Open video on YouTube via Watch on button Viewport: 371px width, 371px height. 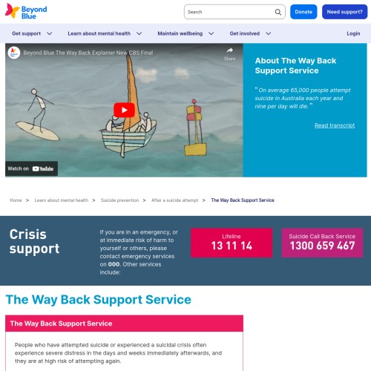click(31, 168)
